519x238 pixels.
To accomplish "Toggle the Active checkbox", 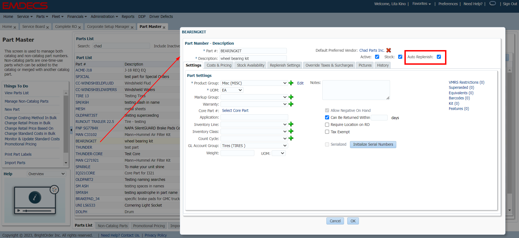I will click(x=377, y=57).
